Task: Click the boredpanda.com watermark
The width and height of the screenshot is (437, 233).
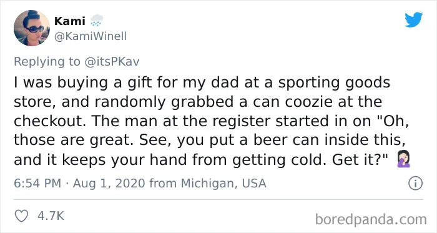Action: click(371, 219)
